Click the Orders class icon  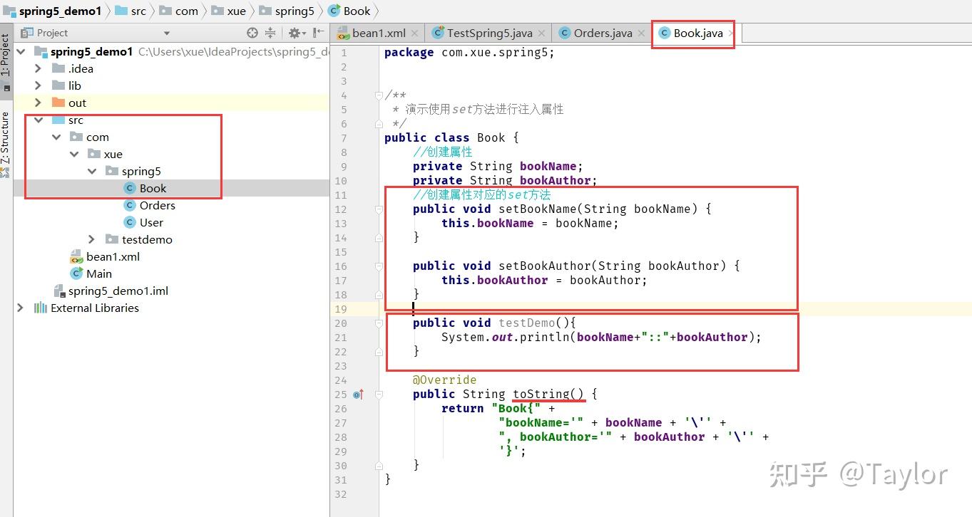pyautogui.click(x=130, y=205)
